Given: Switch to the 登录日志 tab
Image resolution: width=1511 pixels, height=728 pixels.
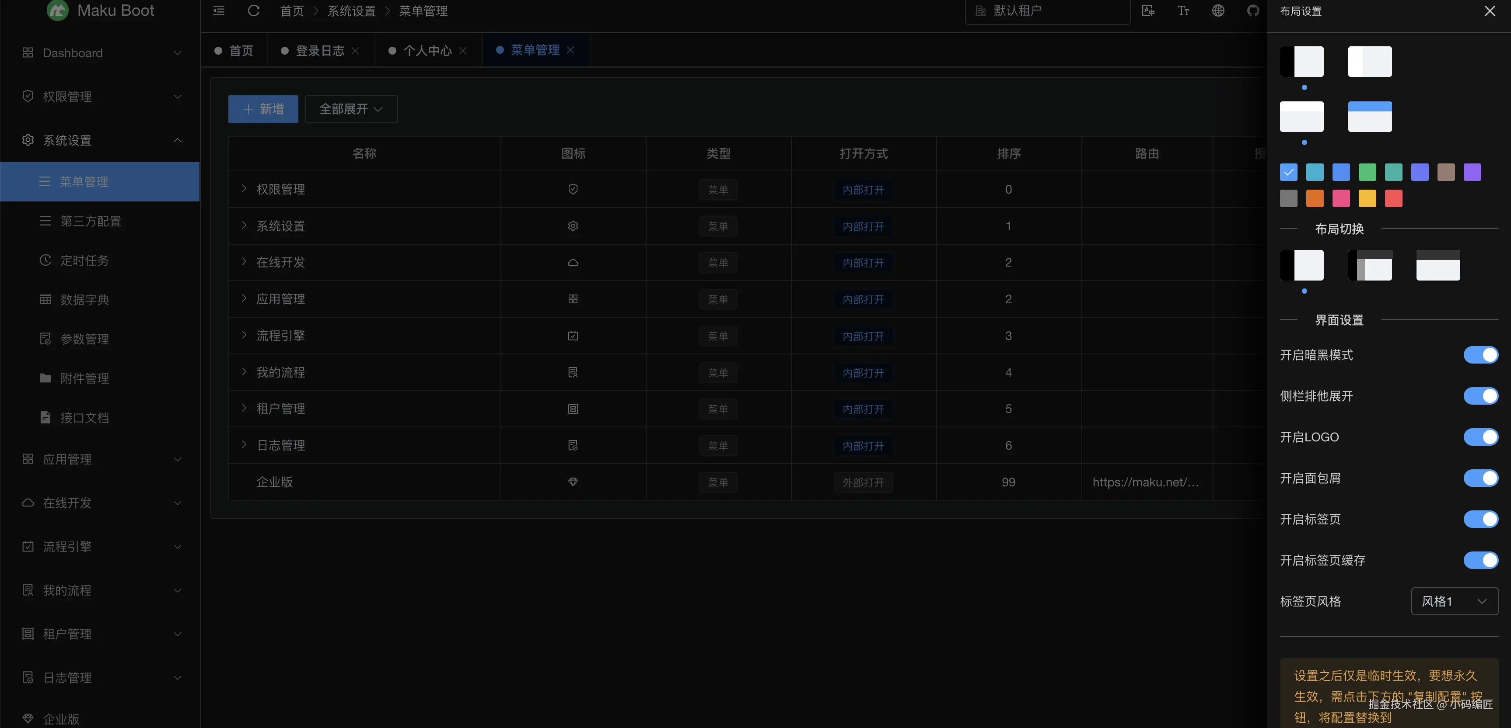Looking at the screenshot, I should pyautogui.click(x=319, y=50).
